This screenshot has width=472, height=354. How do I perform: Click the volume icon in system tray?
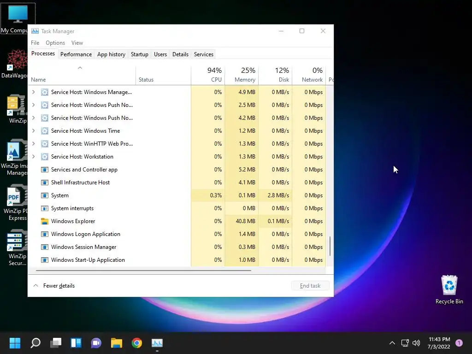416,343
